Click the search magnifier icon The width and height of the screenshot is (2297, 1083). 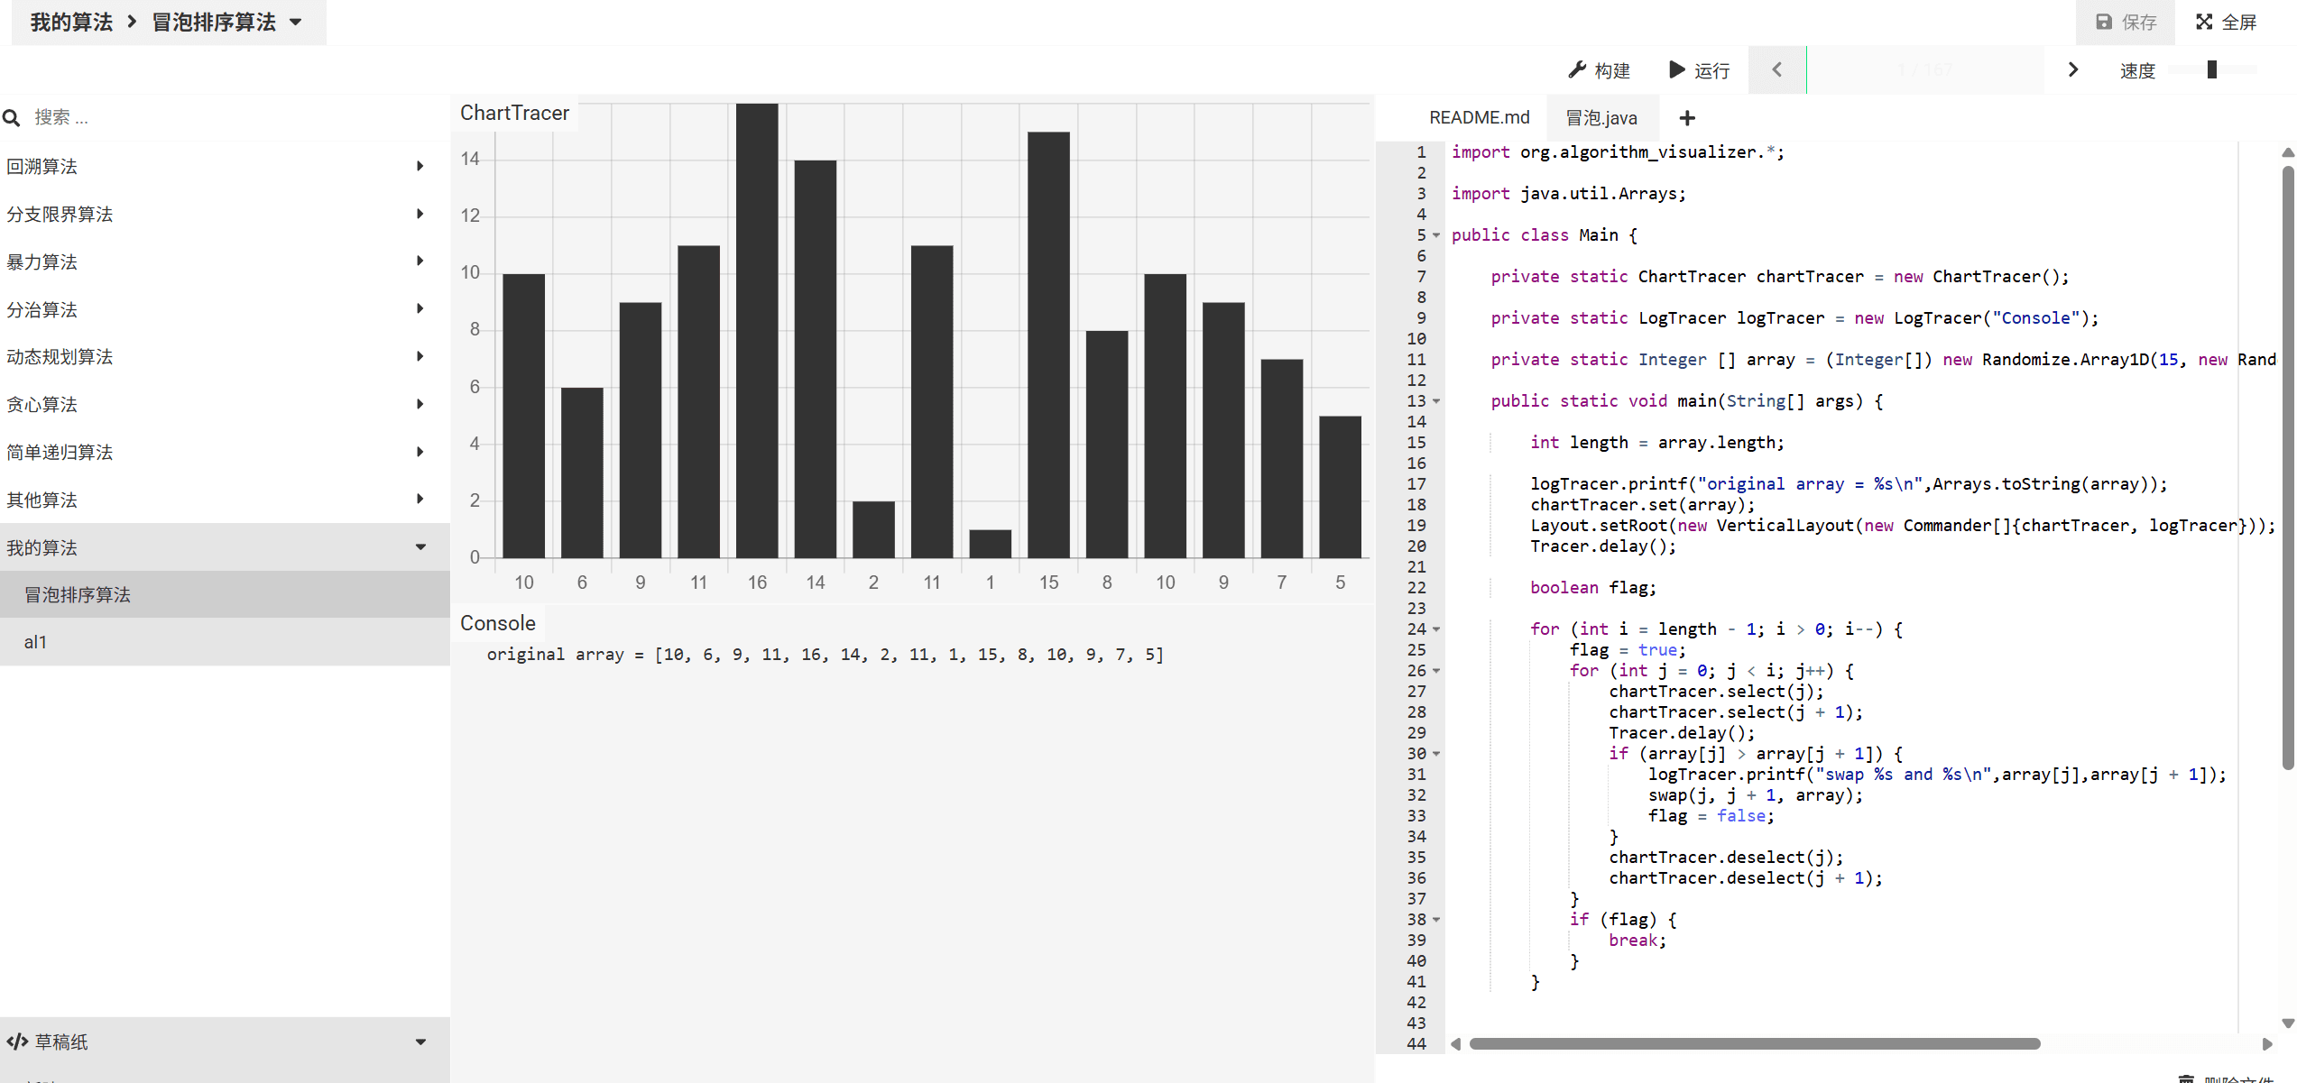tap(12, 118)
